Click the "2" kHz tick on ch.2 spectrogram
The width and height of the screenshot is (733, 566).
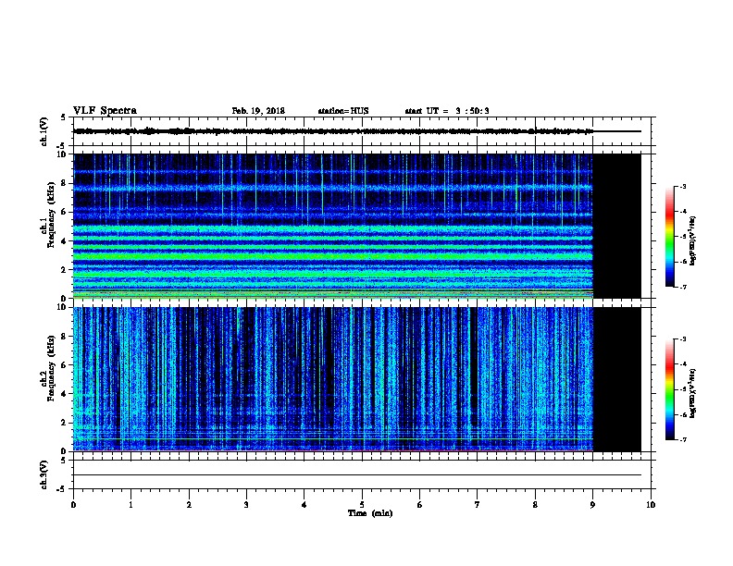point(65,423)
